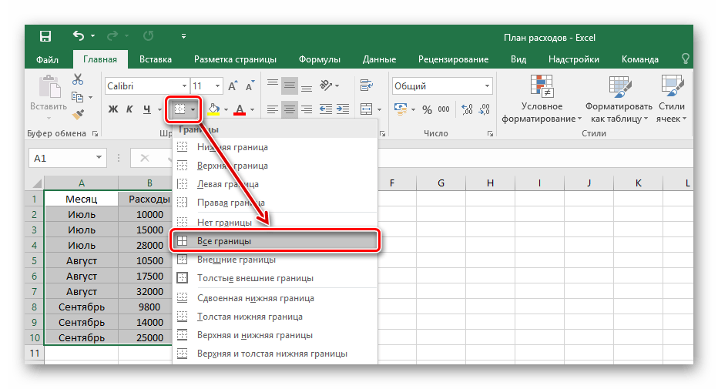Viewport: 718px width, 389px height.
Task: Select the Format Painter brush icon
Action: [x=78, y=115]
